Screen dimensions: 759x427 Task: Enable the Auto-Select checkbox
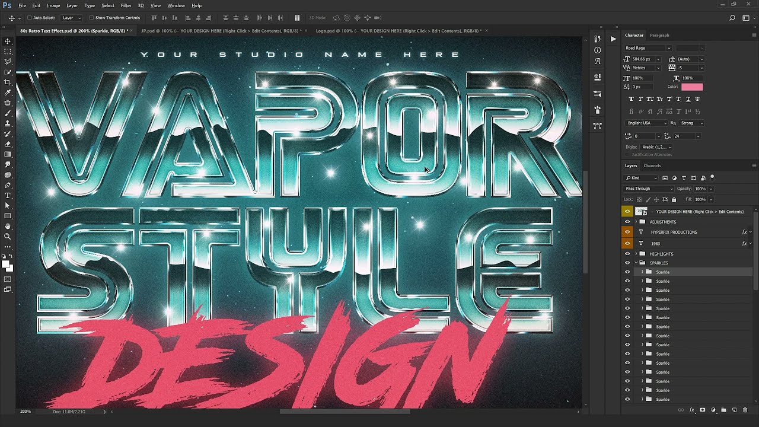[x=30, y=18]
